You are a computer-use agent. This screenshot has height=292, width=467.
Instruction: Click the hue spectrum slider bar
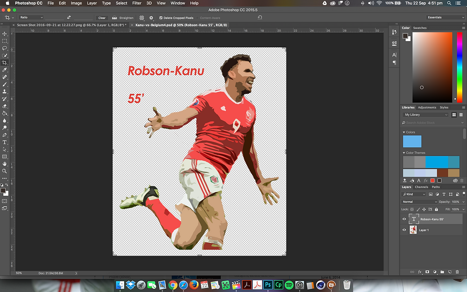(460, 67)
